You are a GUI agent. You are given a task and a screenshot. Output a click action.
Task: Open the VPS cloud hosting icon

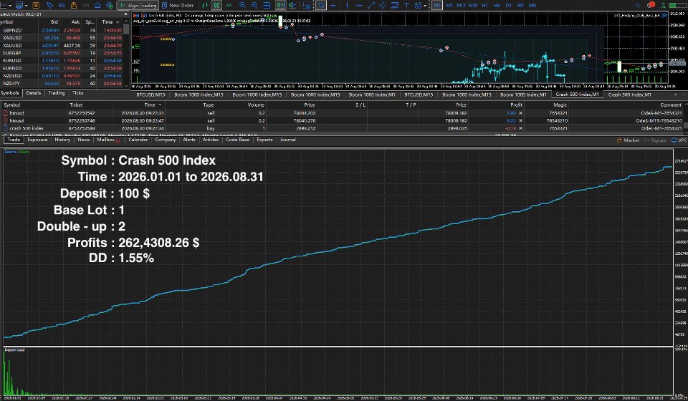97,5
